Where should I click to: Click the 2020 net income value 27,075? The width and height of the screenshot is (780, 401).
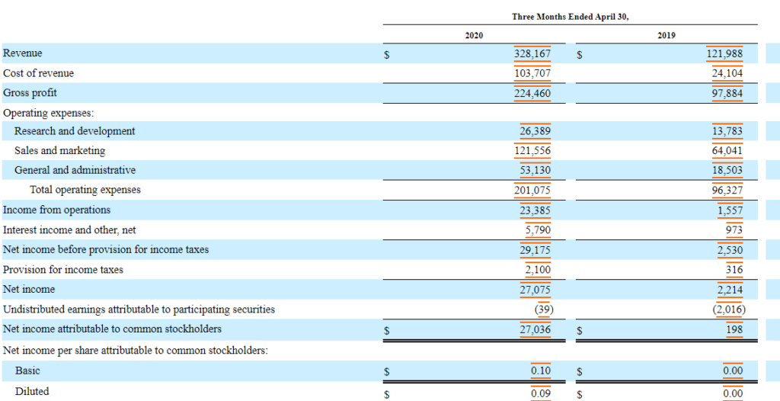pyautogui.click(x=535, y=290)
